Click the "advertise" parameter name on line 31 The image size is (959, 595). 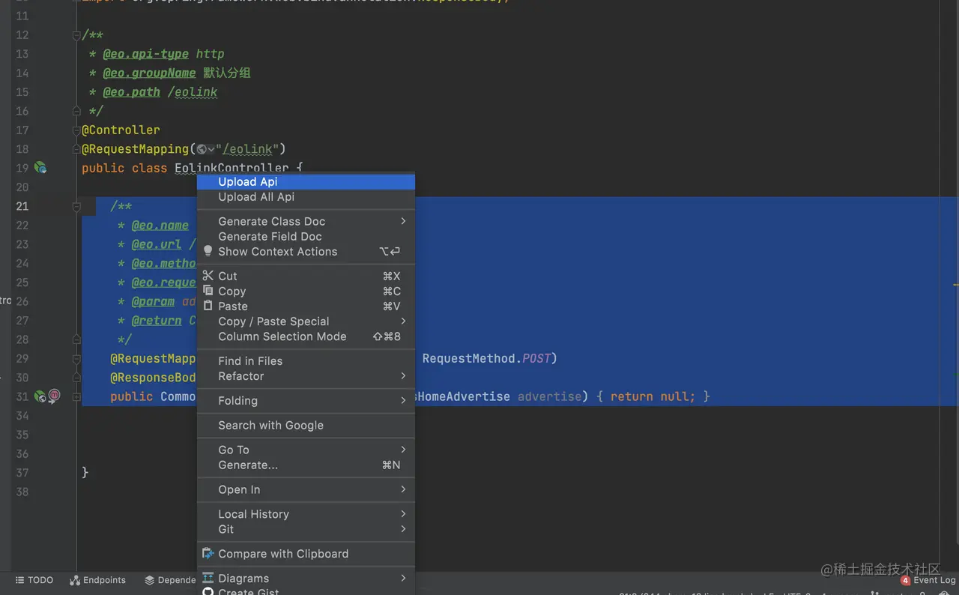click(549, 396)
